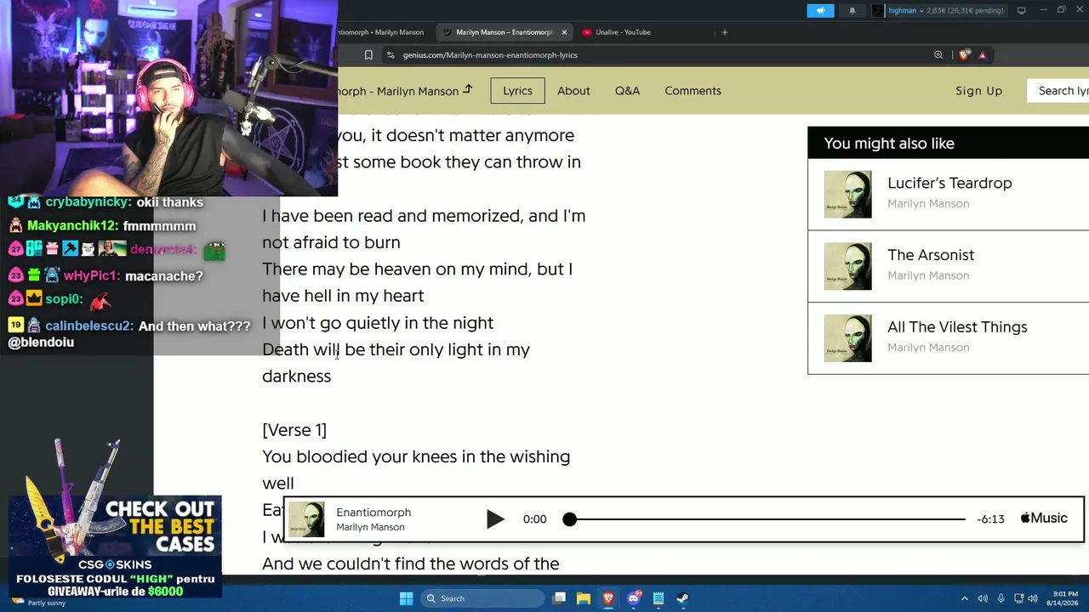Open the Windows Start menu
This screenshot has width=1089, height=612.
click(406, 598)
